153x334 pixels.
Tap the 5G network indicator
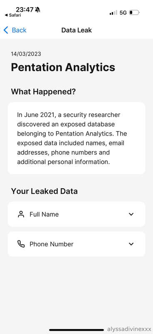point(123,13)
